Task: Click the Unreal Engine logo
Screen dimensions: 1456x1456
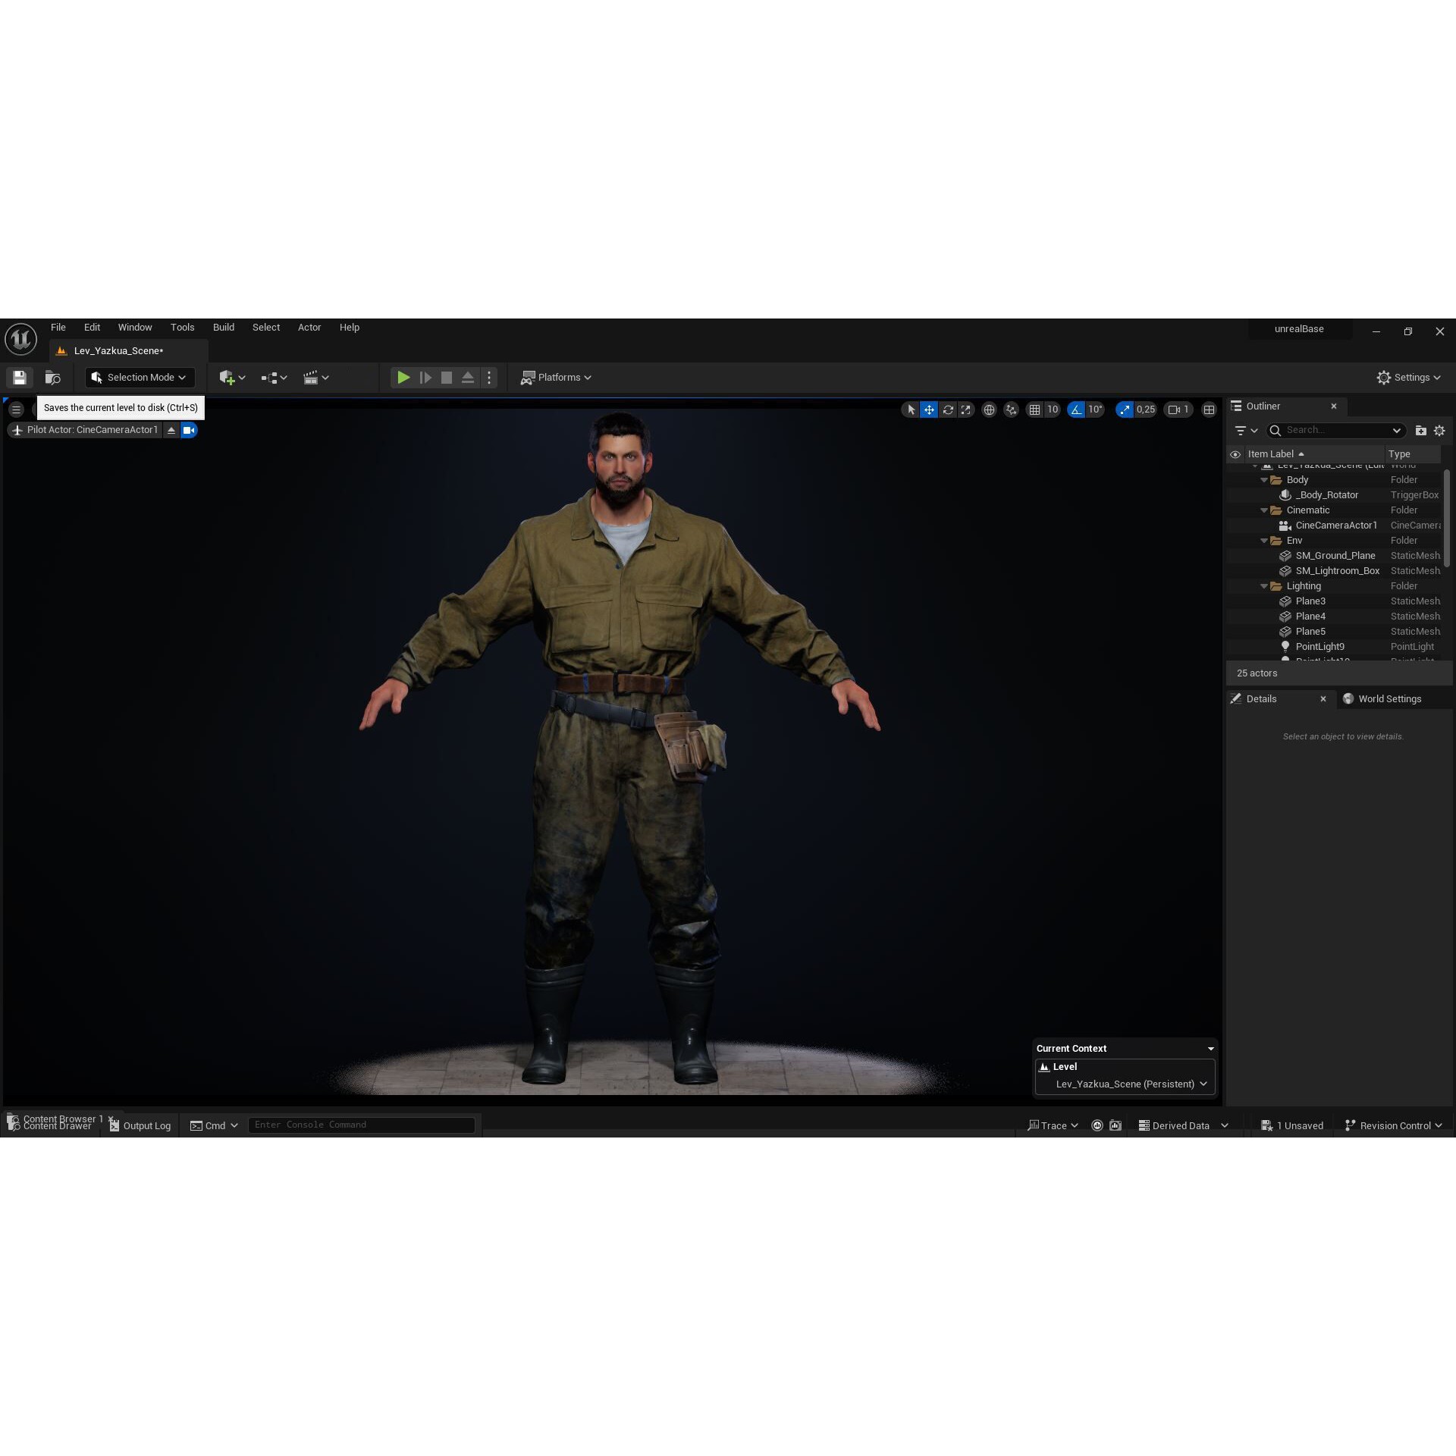Action: point(20,339)
